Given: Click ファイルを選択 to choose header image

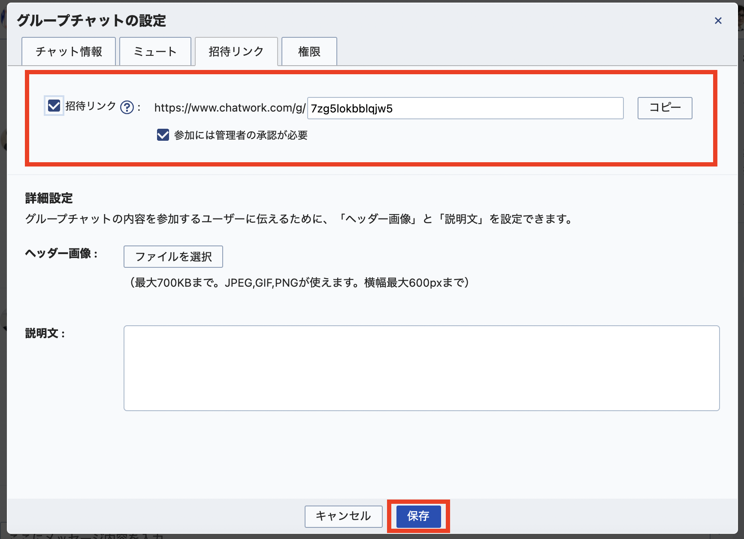Looking at the screenshot, I should click(173, 257).
